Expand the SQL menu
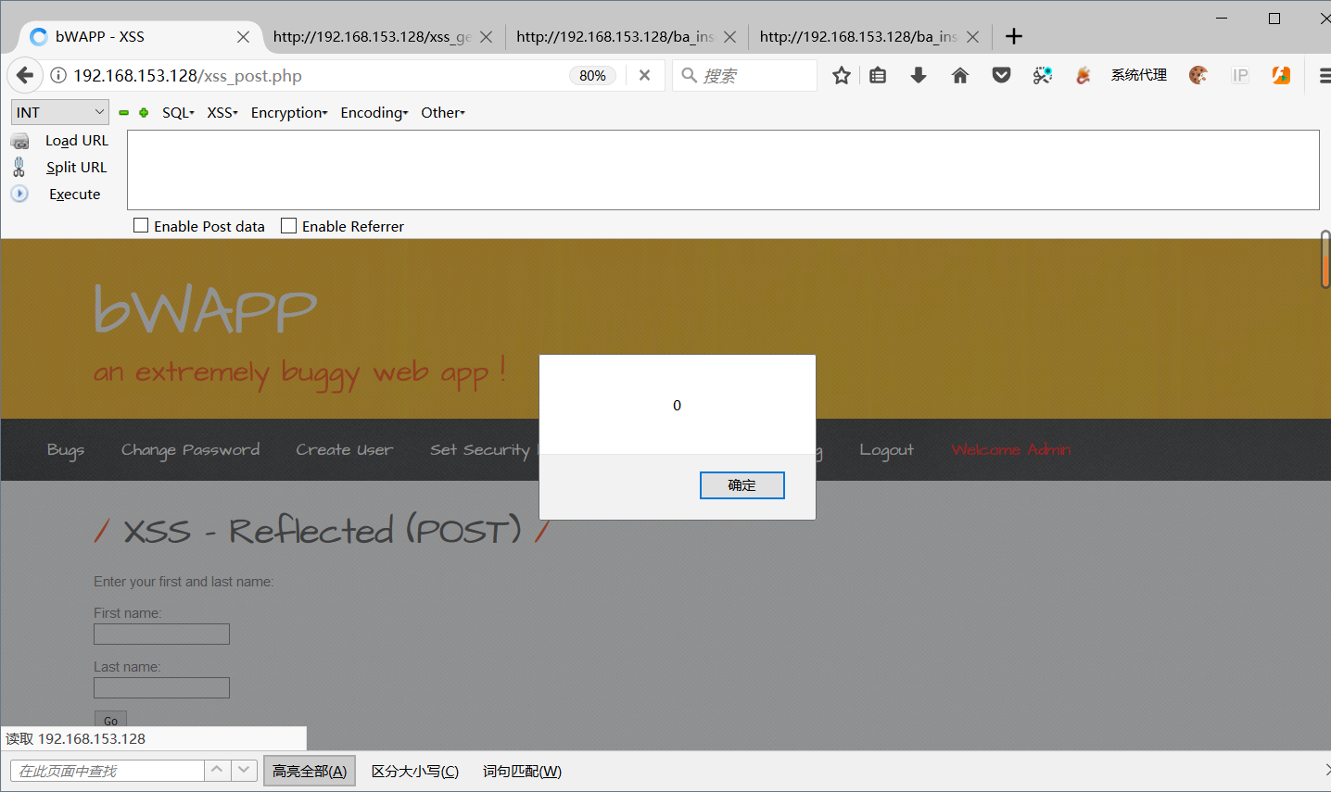 coord(178,112)
